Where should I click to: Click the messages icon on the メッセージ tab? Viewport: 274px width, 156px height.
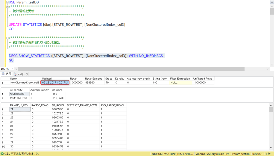coord(15,74)
